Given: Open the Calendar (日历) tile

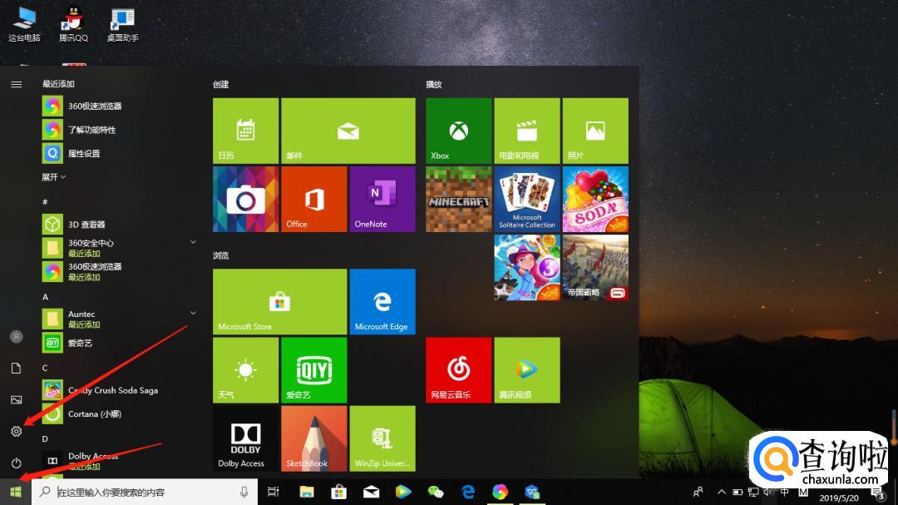Looking at the screenshot, I should 245,131.
